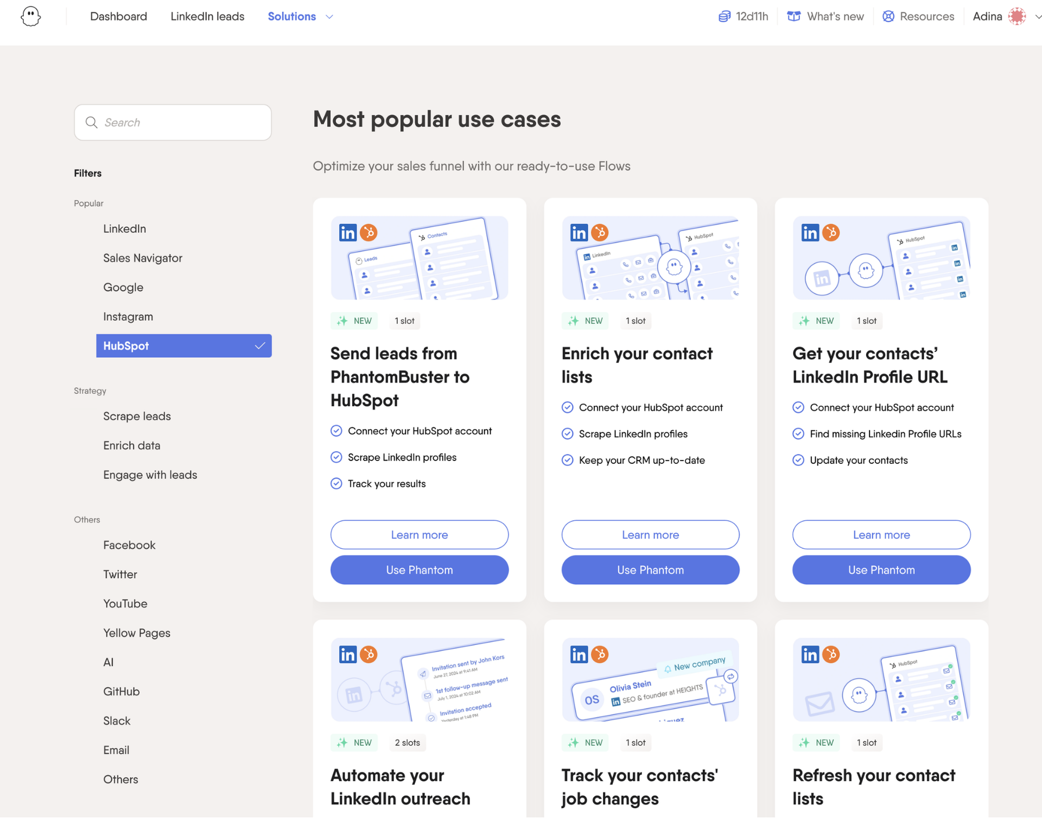Select the Sales Navigator filter

(143, 258)
